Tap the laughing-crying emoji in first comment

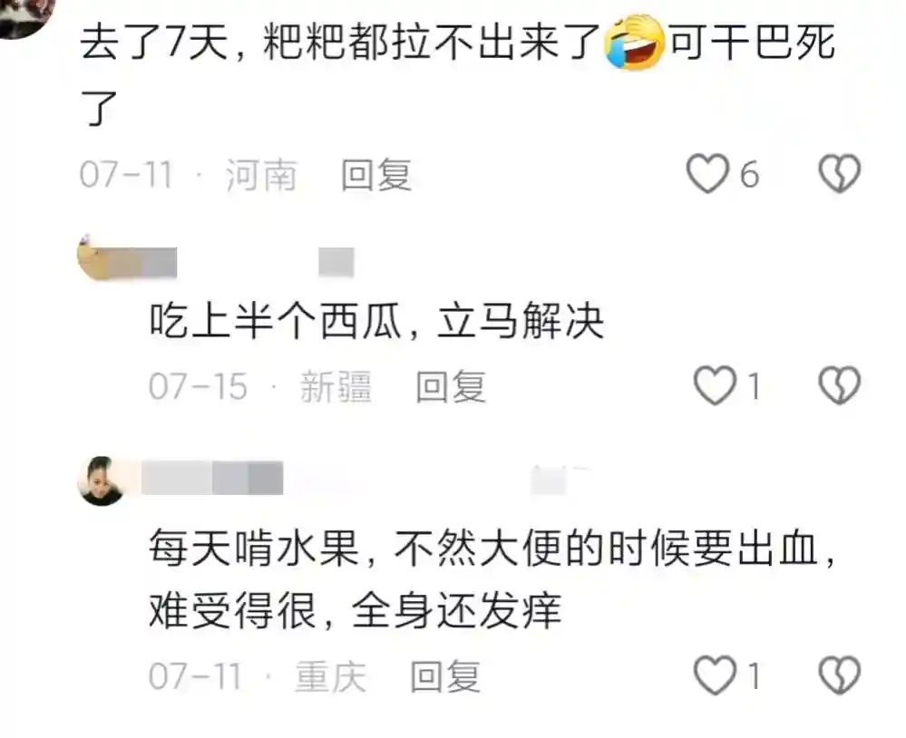634,44
